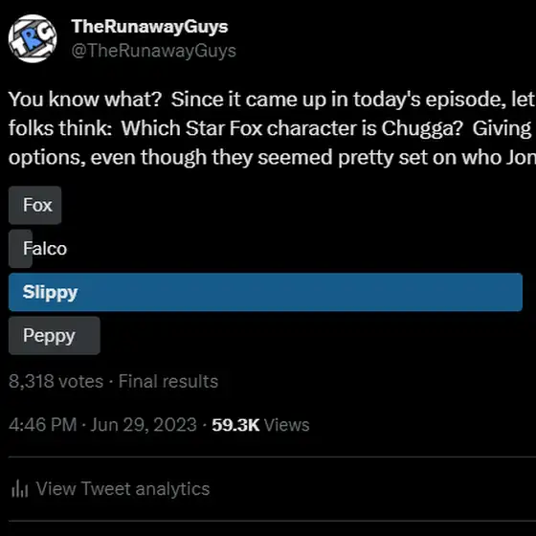Click the Views label beside 59.3K
Image resolution: width=536 pixels, height=536 pixels.
point(286,425)
